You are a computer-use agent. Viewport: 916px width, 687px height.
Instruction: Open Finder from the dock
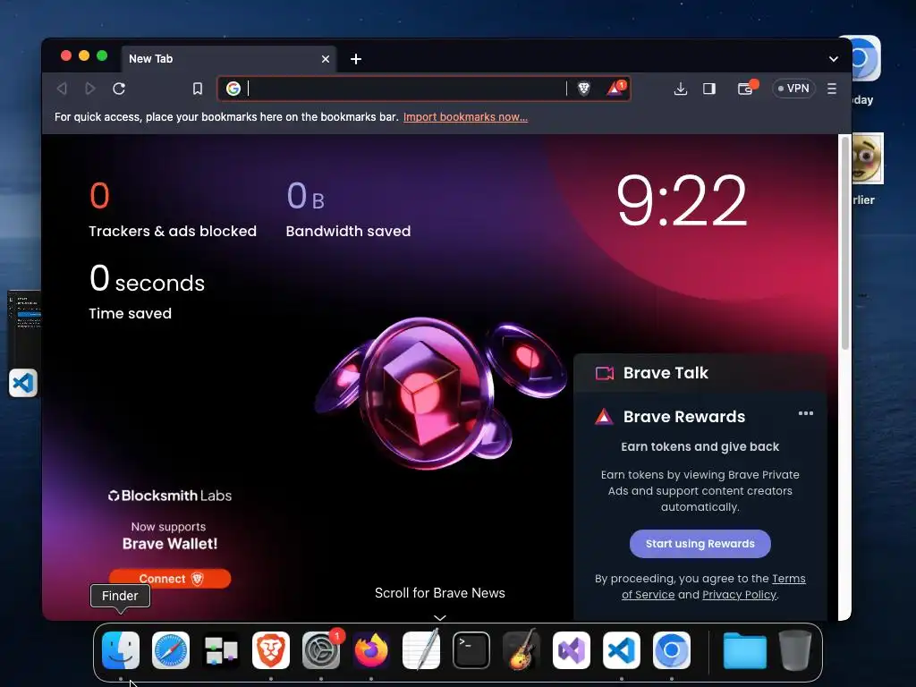pyautogui.click(x=121, y=650)
